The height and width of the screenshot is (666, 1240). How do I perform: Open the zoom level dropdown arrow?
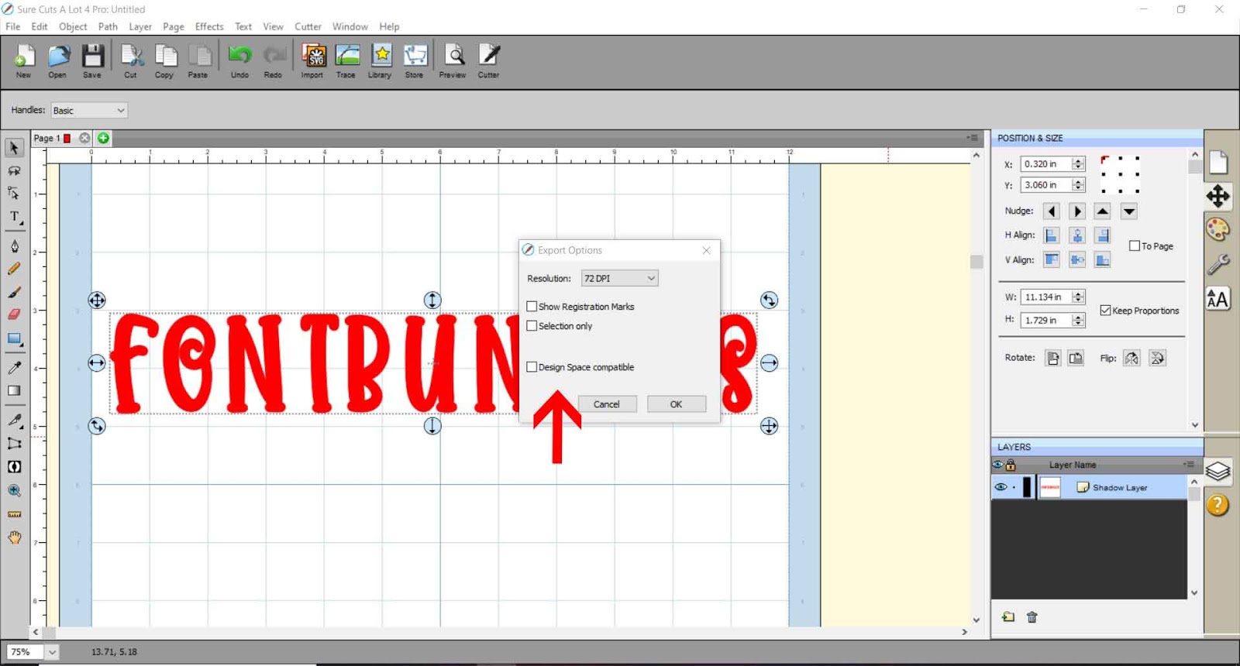point(52,652)
